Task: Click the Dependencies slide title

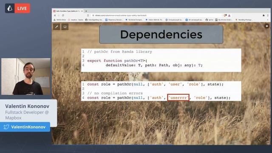Action: click(161, 34)
